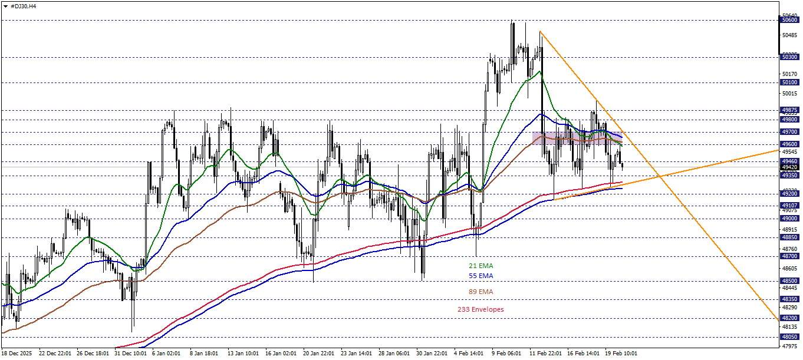Click the 9 Feb 06:01 date on time axis
Viewport: 803px width, 360px height.
point(506,354)
